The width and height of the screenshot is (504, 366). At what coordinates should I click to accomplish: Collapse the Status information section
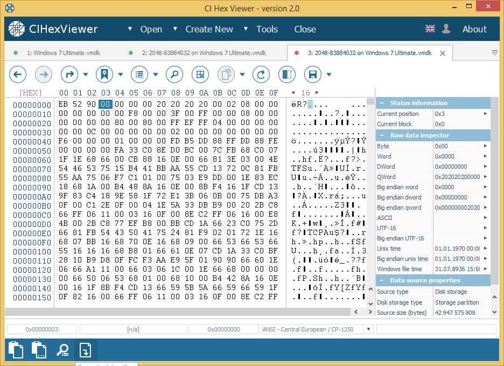[x=382, y=103]
